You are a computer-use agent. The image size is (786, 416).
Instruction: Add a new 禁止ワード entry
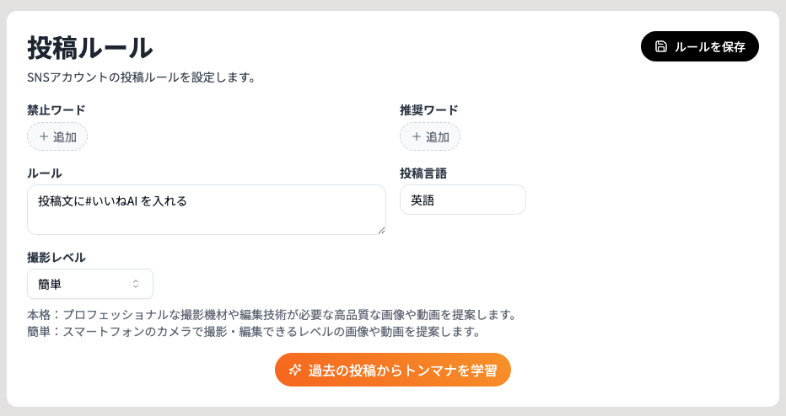[x=57, y=136]
